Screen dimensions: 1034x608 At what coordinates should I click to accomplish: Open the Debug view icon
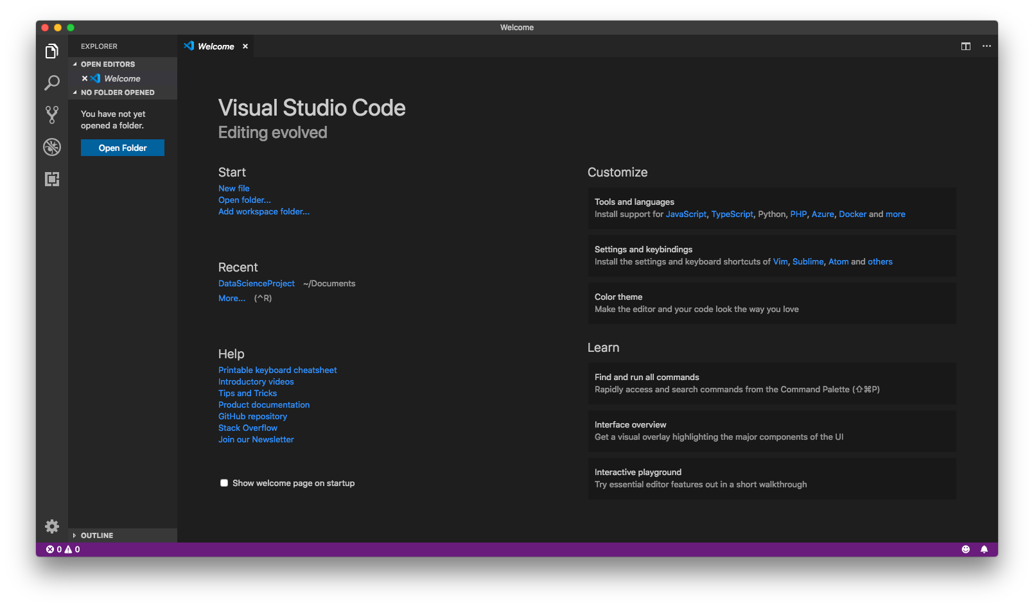tap(52, 147)
